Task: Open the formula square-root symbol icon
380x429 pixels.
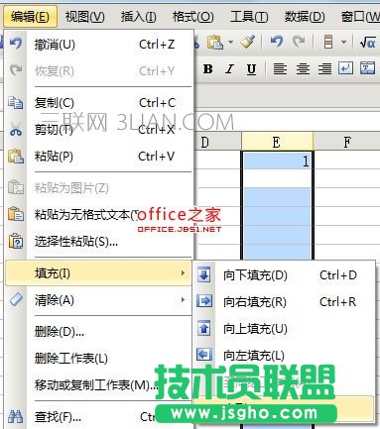Action: [368, 42]
